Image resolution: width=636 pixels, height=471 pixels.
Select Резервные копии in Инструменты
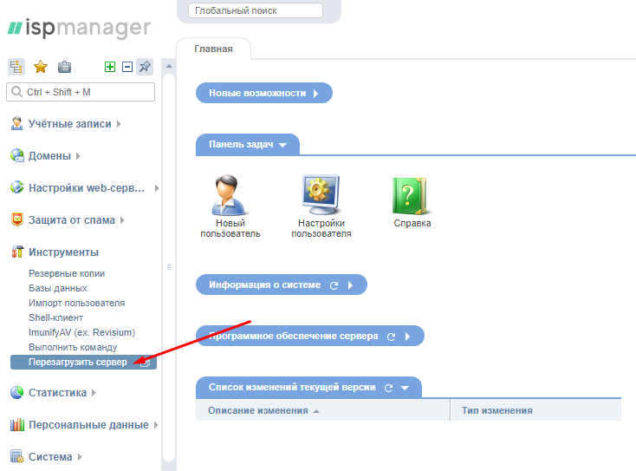(67, 273)
